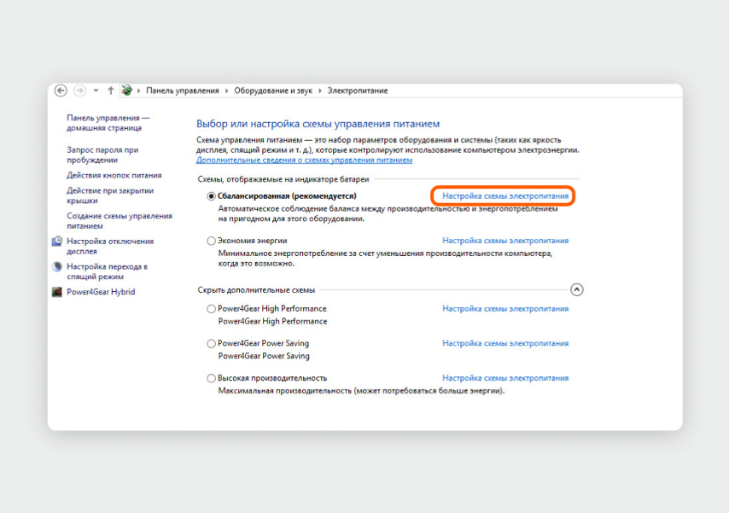
Task: Open plan settings for 'Экономия энергии'
Action: point(505,241)
